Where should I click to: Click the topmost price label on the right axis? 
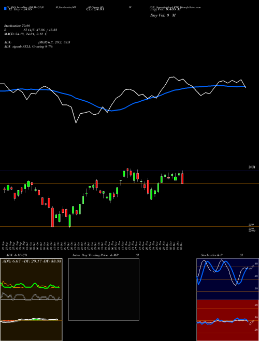pos(252,167)
